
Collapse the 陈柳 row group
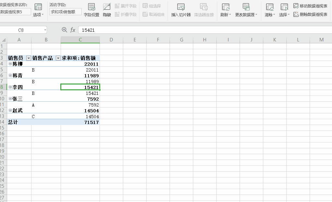10,64
